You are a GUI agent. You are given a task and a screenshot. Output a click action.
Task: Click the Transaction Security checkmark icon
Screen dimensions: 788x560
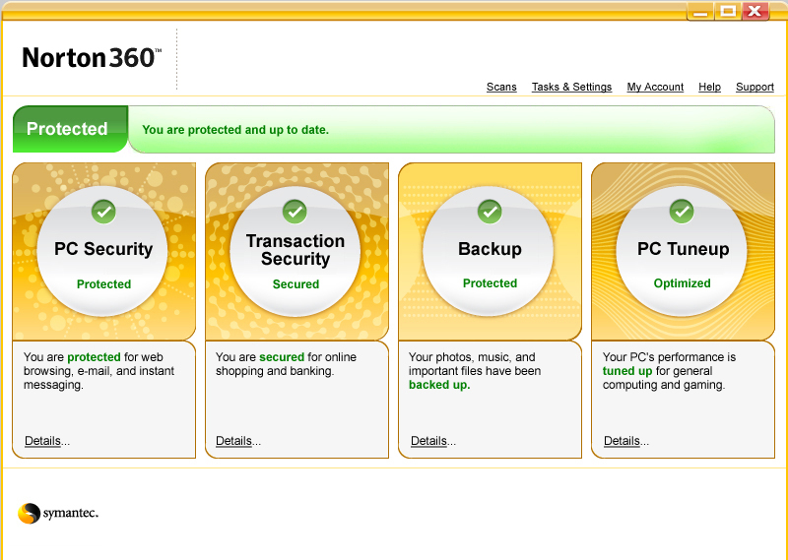click(295, 211)
